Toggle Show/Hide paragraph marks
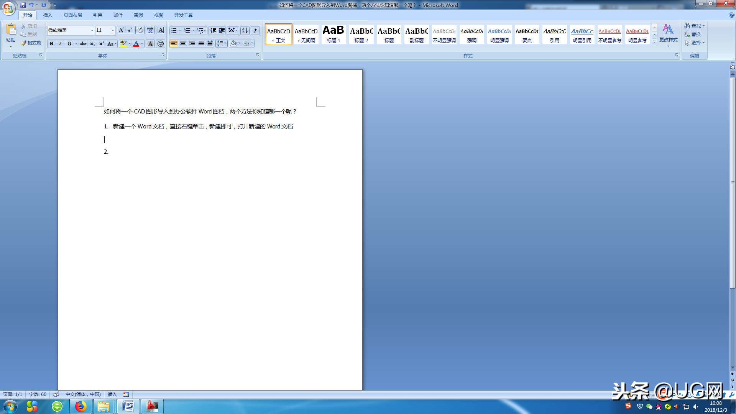 [255, 30]
